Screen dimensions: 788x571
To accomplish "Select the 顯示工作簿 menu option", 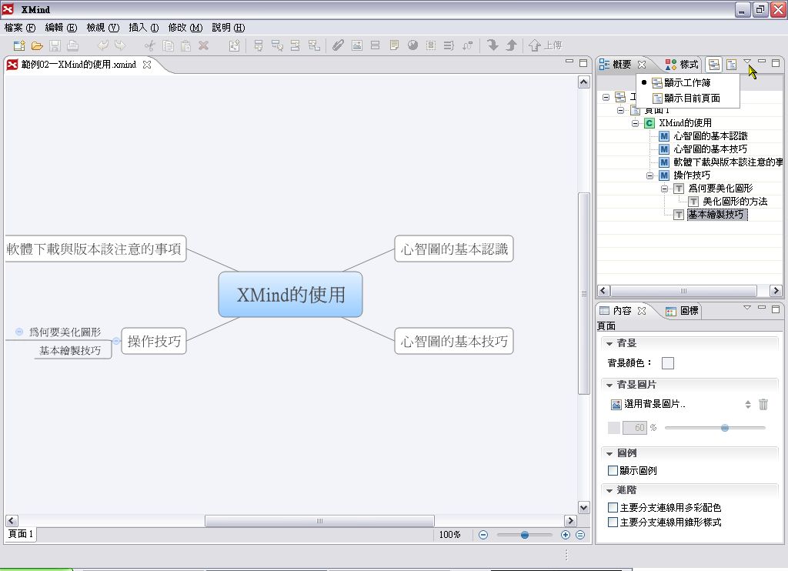I will pyautogui.click(x=687, y=83).
